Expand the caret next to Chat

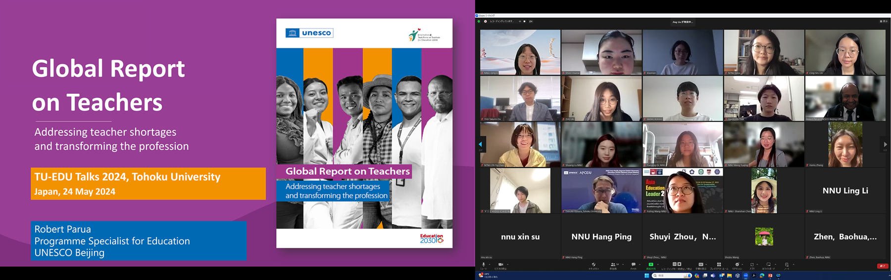tap(640, 264)
